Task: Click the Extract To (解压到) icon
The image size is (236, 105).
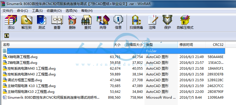Action: (x=26, y=20)
